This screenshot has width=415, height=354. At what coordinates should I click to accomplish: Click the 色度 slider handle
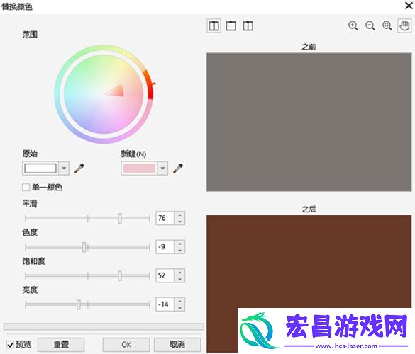point(84,247)
